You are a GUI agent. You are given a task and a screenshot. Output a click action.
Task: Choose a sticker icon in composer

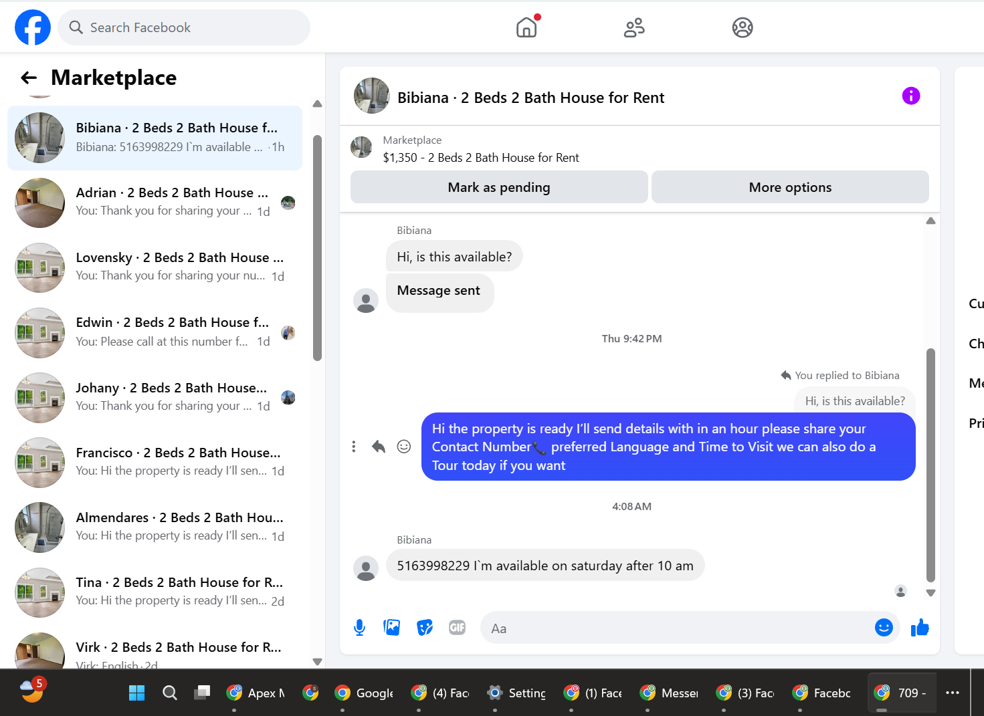click(x=425, y=627)
